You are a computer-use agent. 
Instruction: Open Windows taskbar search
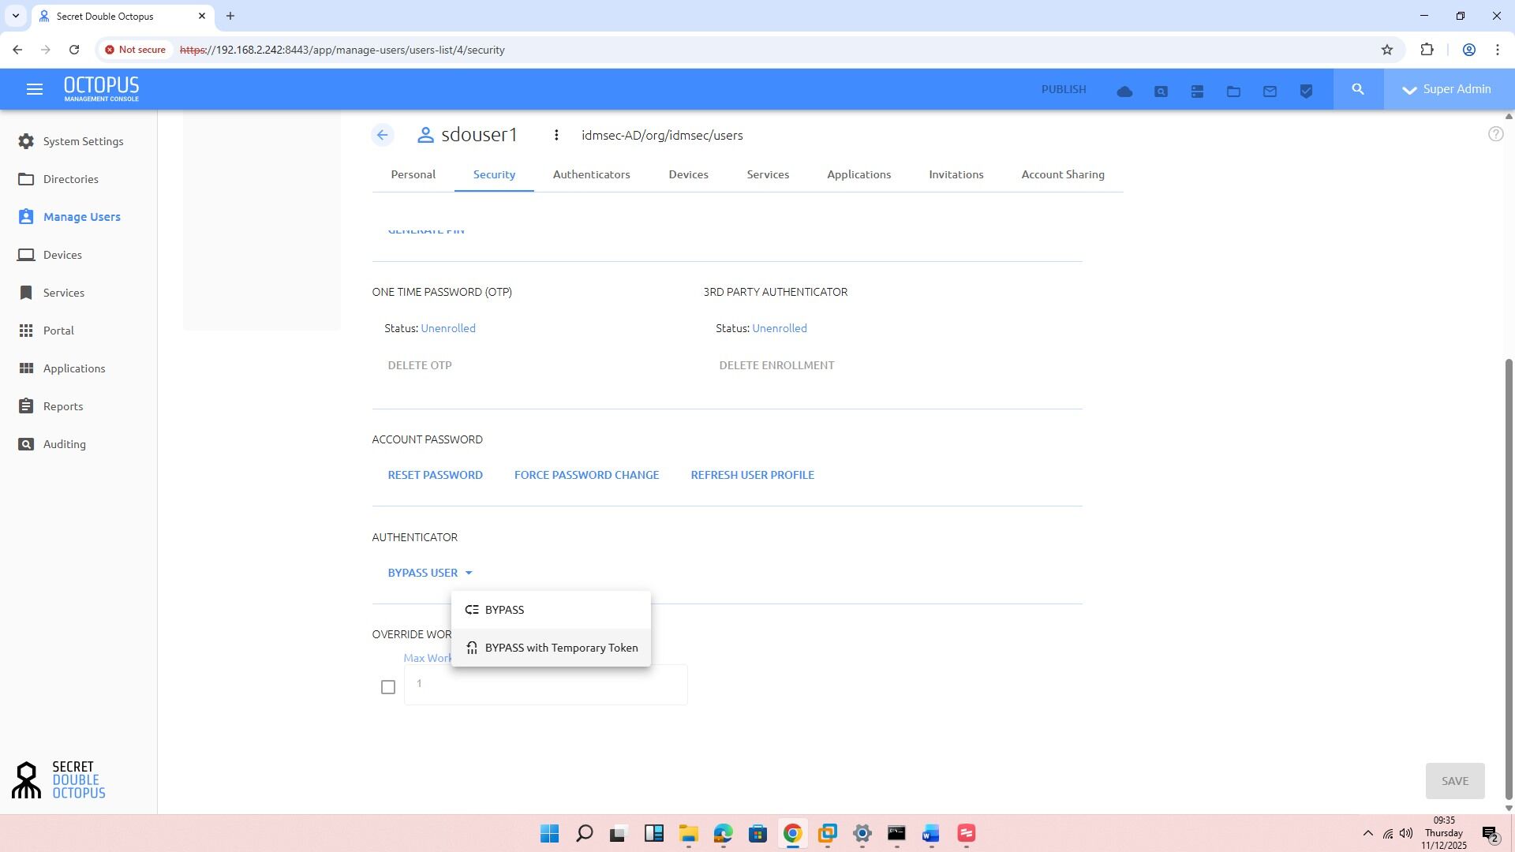point(584,834)
